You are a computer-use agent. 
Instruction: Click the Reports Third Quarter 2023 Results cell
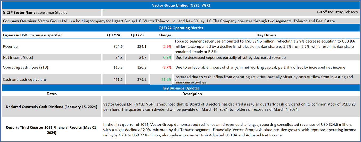[x=51, y=130]
